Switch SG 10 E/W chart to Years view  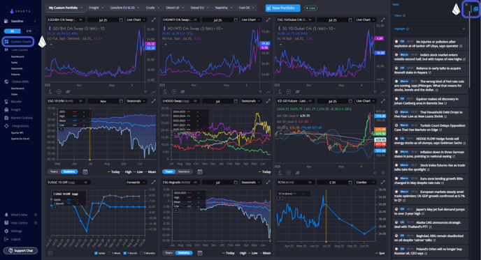[x=54, y=171]
